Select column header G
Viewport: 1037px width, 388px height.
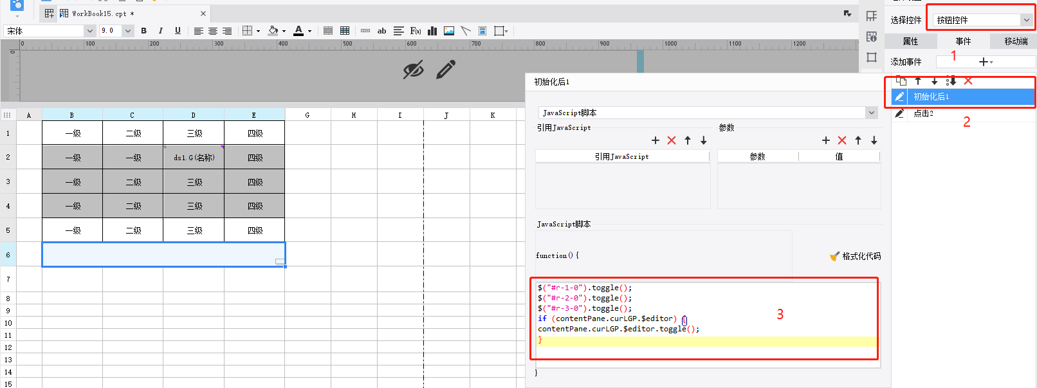pos(307,115)
